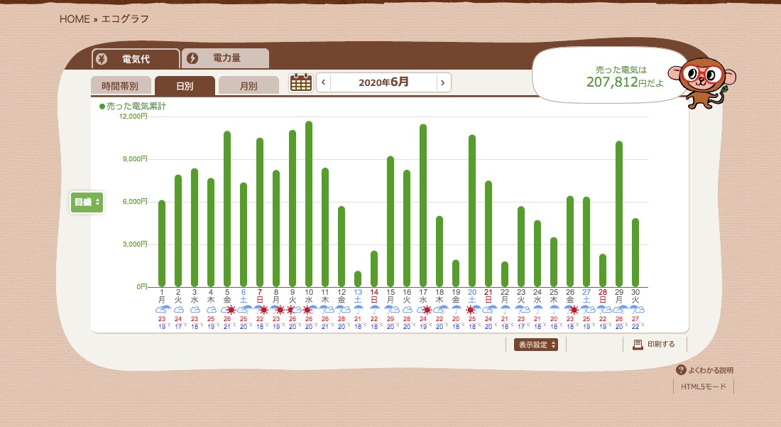Click the green bar for June 5
Screen dimensions: 781x427
point(227,209)
